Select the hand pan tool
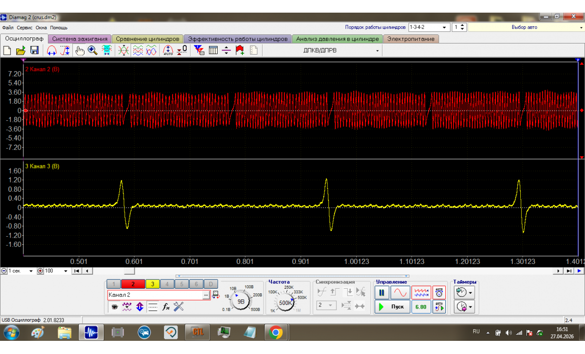 (79, 50)
